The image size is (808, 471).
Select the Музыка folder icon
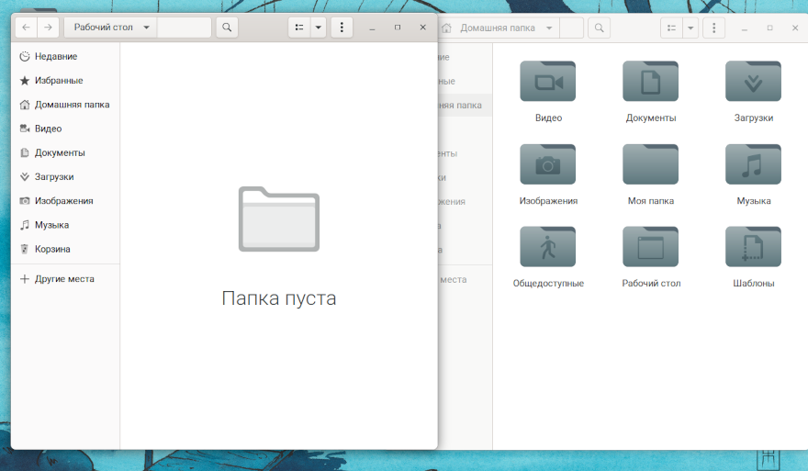[x=753, y=165]
